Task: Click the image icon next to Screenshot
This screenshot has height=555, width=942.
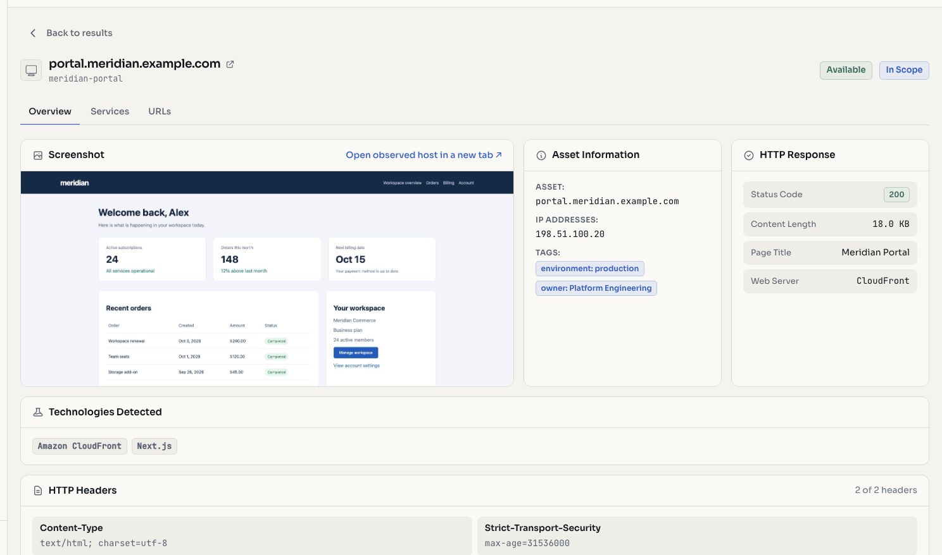Action: [38, 155]
